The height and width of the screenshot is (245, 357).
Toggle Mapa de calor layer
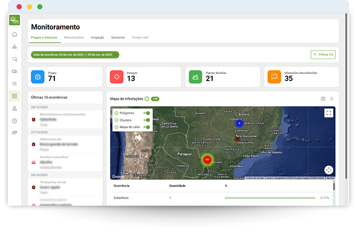click(147, 127)
